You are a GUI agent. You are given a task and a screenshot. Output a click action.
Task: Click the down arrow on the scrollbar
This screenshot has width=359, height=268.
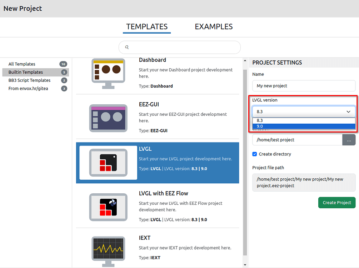point(245,264)
